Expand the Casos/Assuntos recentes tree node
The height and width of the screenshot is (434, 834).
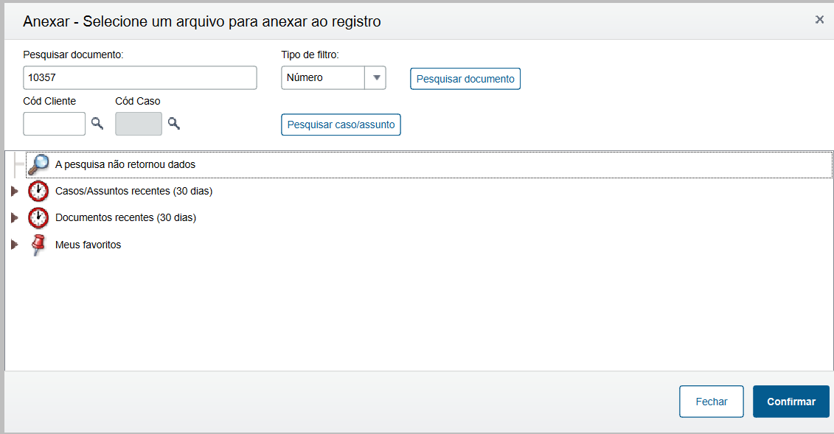pyautogui.click(x=14, y=192)
